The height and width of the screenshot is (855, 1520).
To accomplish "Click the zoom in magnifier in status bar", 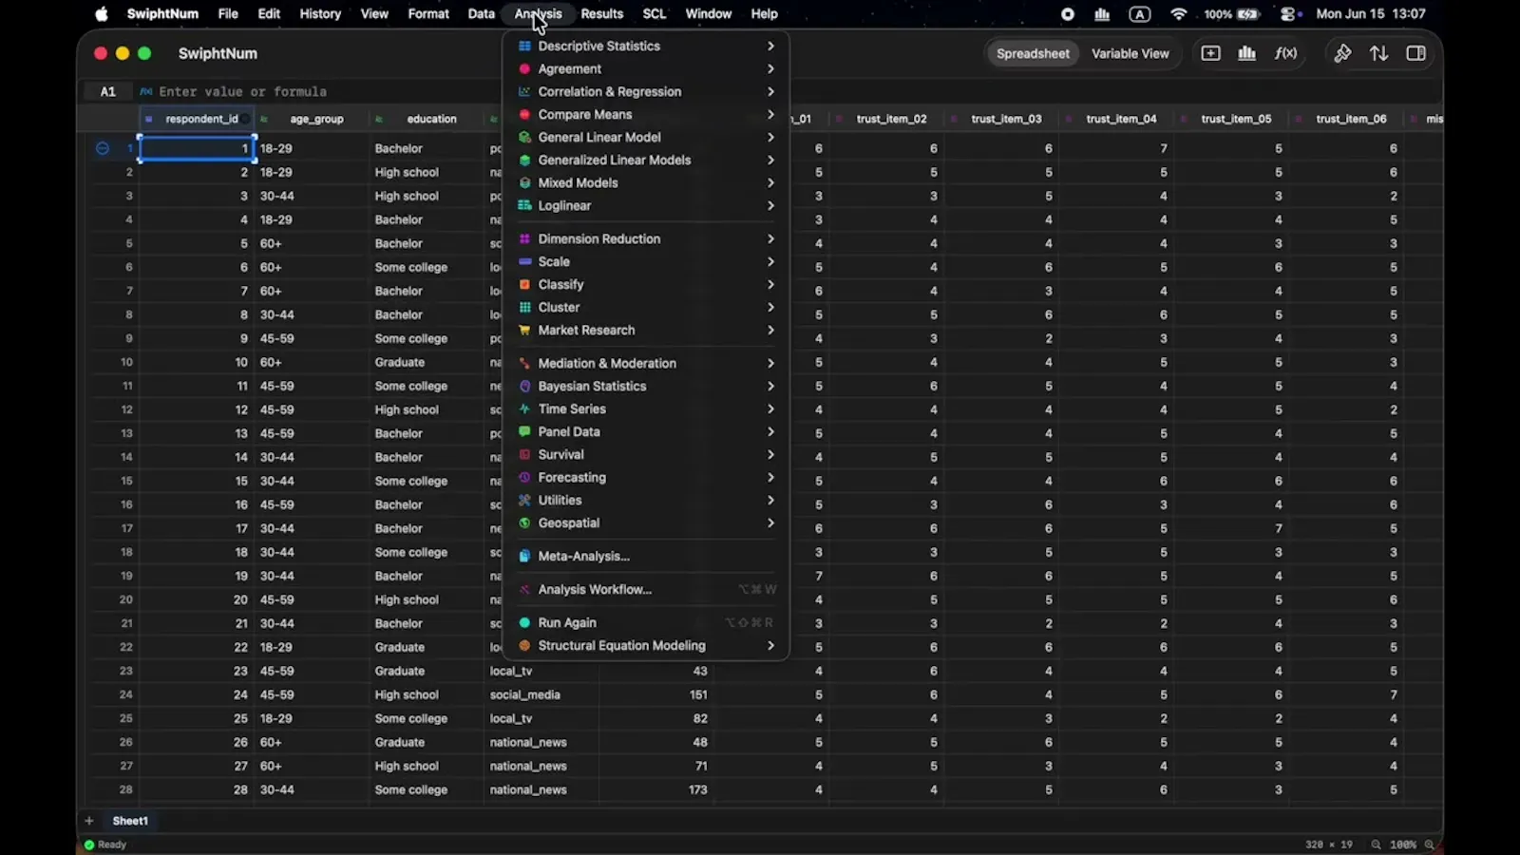I will click(1429, 845).
